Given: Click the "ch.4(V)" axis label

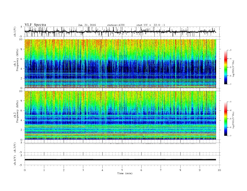Looking at the screenshot, I should (x=15, y=160).
